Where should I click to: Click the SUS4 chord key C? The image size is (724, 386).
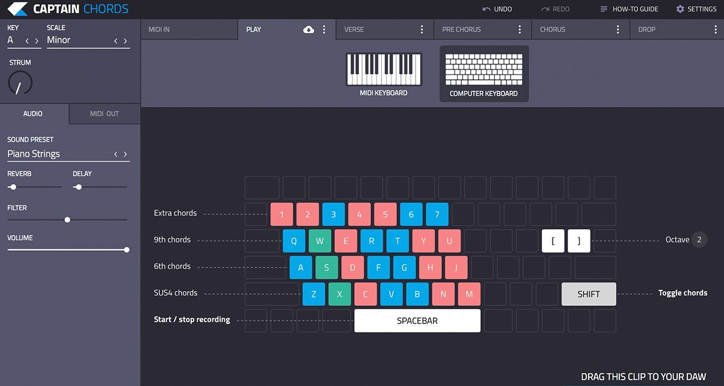click(366, 294)
